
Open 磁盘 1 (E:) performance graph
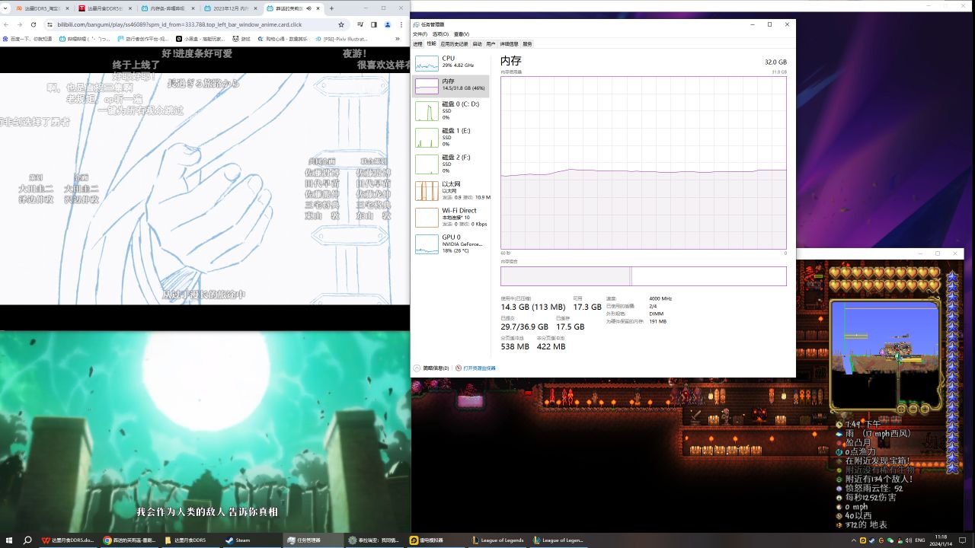450,137
